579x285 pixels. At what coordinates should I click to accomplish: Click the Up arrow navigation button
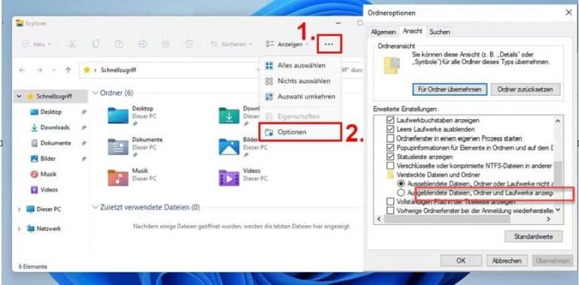click(x=68, y=70)
